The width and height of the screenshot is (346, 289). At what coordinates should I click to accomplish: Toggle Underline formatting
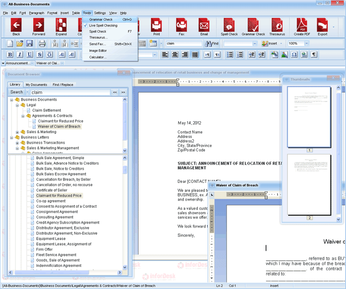[x=29, y=54]
